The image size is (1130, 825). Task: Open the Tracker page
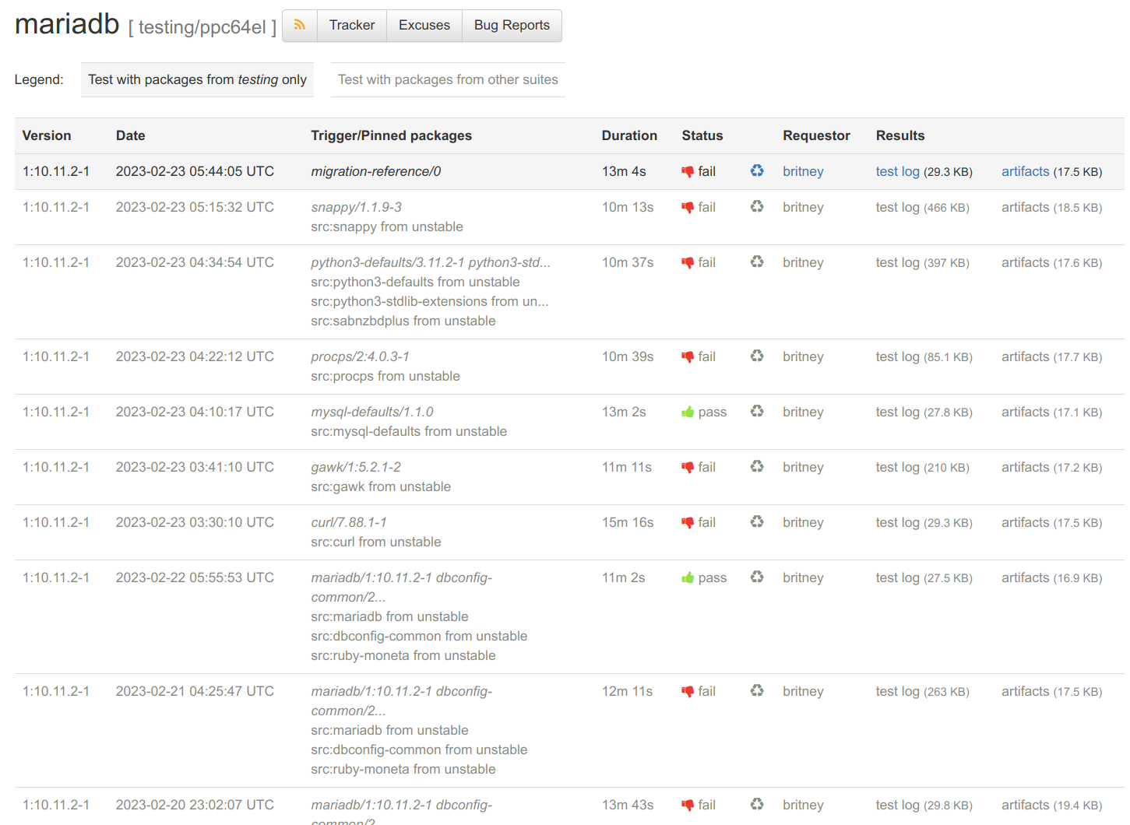click(x=351, y=26)
